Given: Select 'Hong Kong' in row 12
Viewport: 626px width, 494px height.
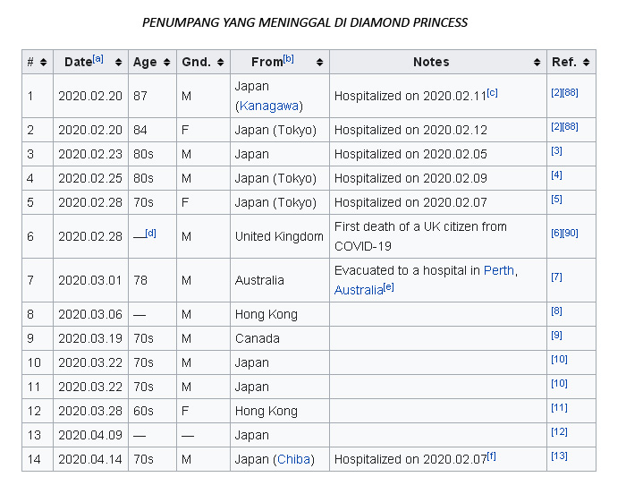Looking at the screenshot, I should tap(266, 412).
